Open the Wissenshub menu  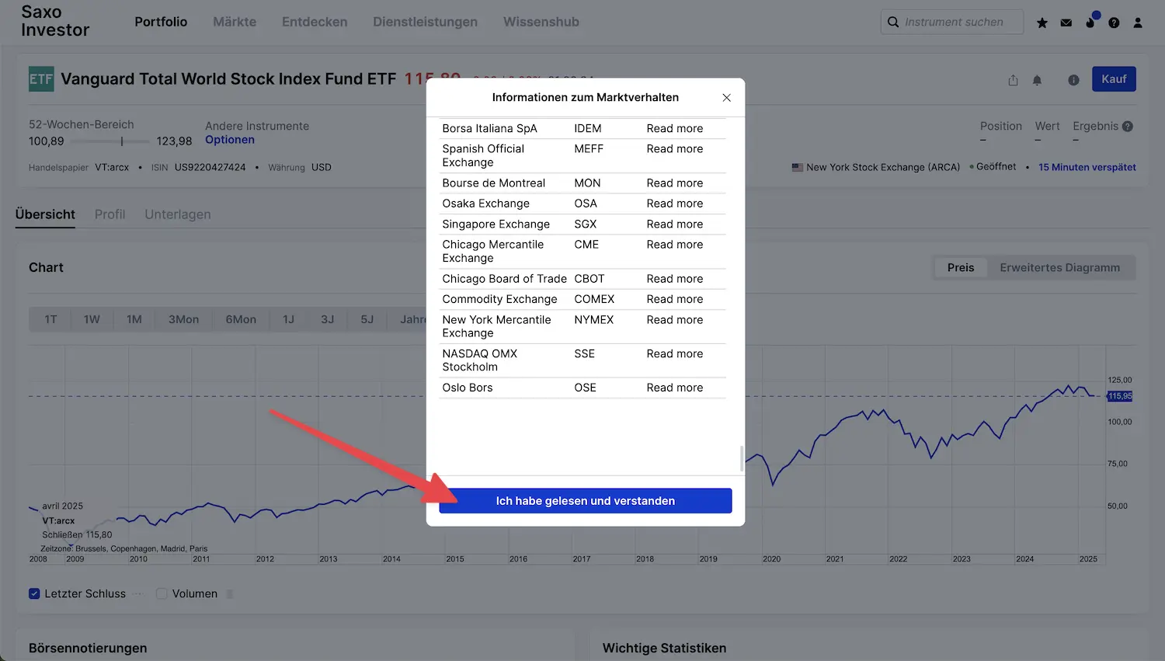[x=541, y=22]
